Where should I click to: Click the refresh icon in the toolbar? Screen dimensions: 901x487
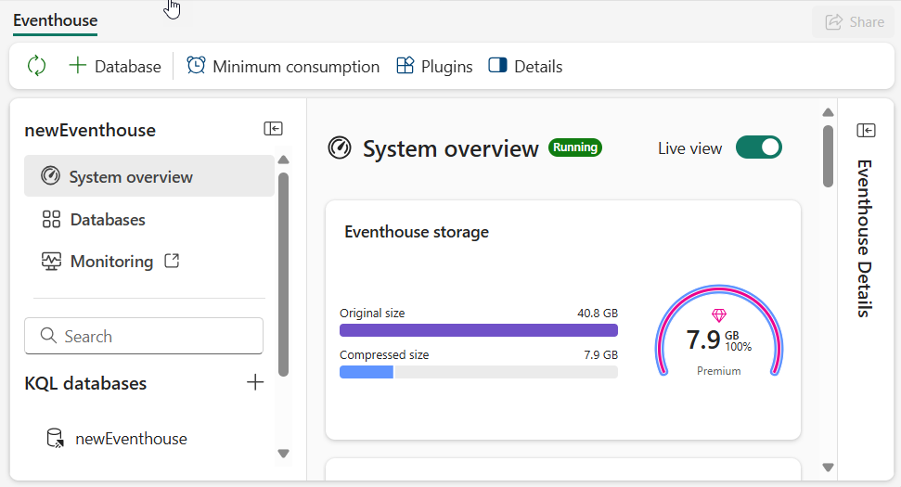pos(36,66)
